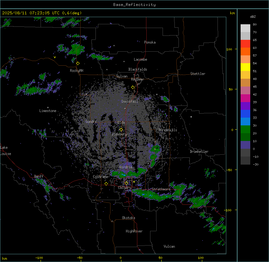Image resolution: width=269 pixels, height=262 pixels.
Task: Click the Airdrie city label
Action: tap(126, 167)
